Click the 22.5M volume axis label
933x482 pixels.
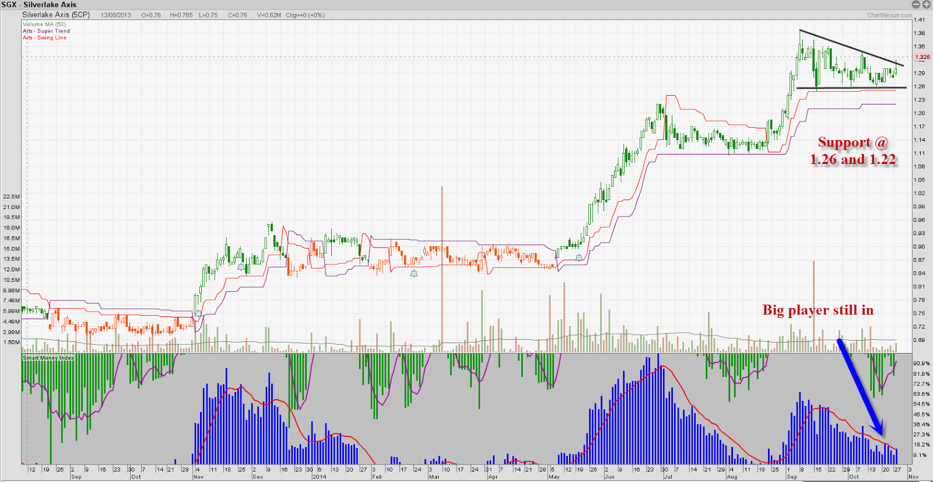click(x=12, y=197)
